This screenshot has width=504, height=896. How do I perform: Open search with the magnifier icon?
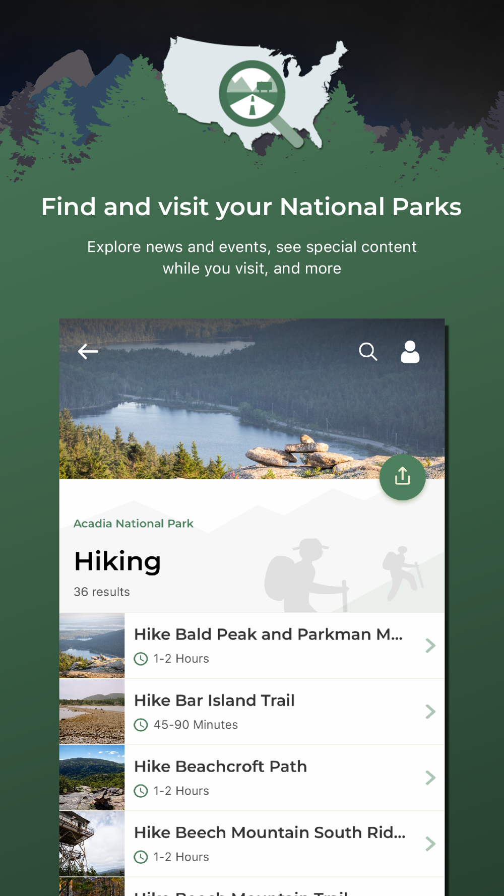click(x=368, y=351)
